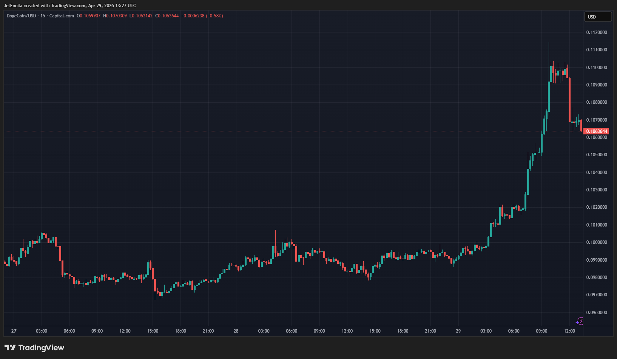Click the 0.1000000 price axis label
The width and height of the screenshot is (617, 359).
[596, 242]
